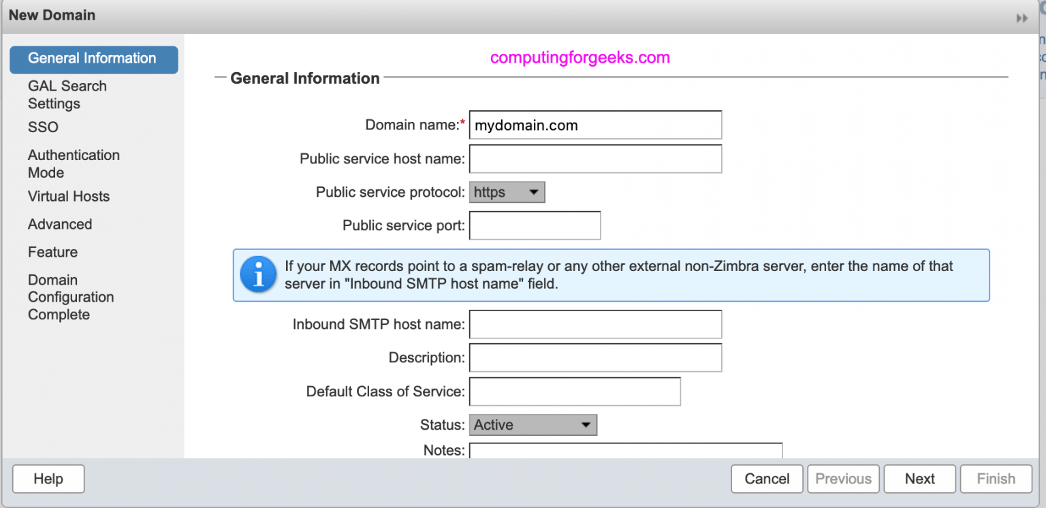Click the blue information icon
Image resolution: width=1046 pixels, height=508 pixels.
pos(257,274)
